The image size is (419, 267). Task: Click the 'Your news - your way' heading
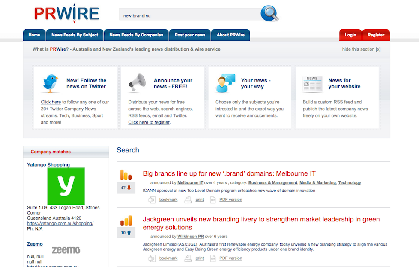(256, 83)
